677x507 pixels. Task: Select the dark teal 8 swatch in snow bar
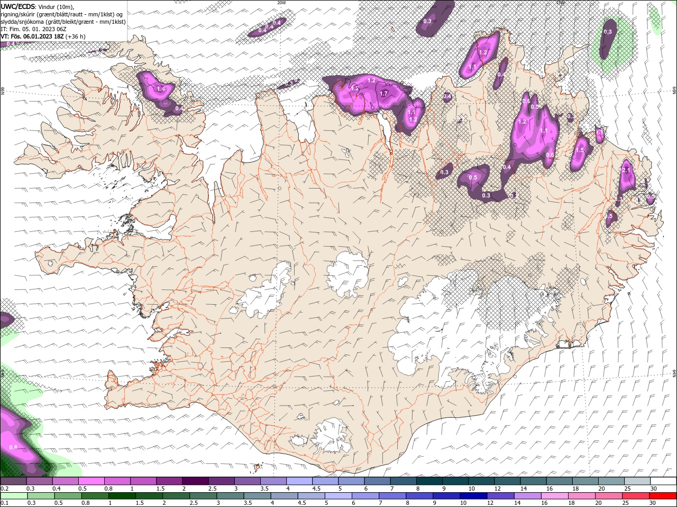(429, 481)
